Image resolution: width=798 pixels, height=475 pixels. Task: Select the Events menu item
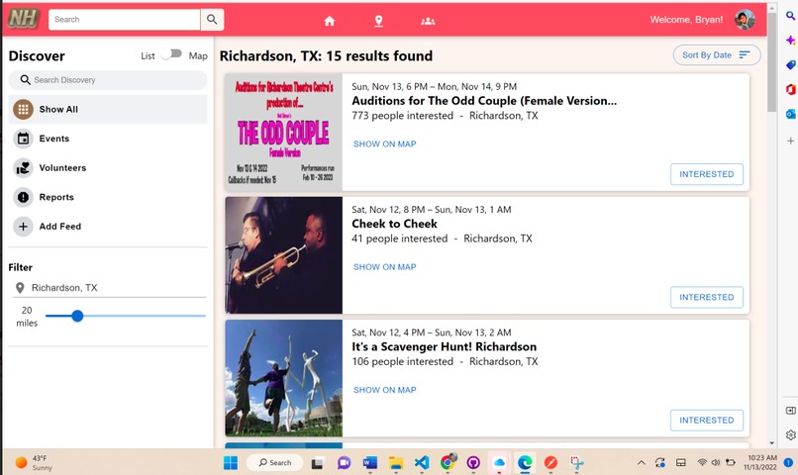[108, 139]
